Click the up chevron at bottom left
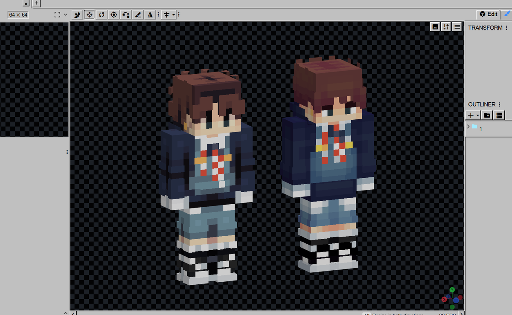 (65, 313)
